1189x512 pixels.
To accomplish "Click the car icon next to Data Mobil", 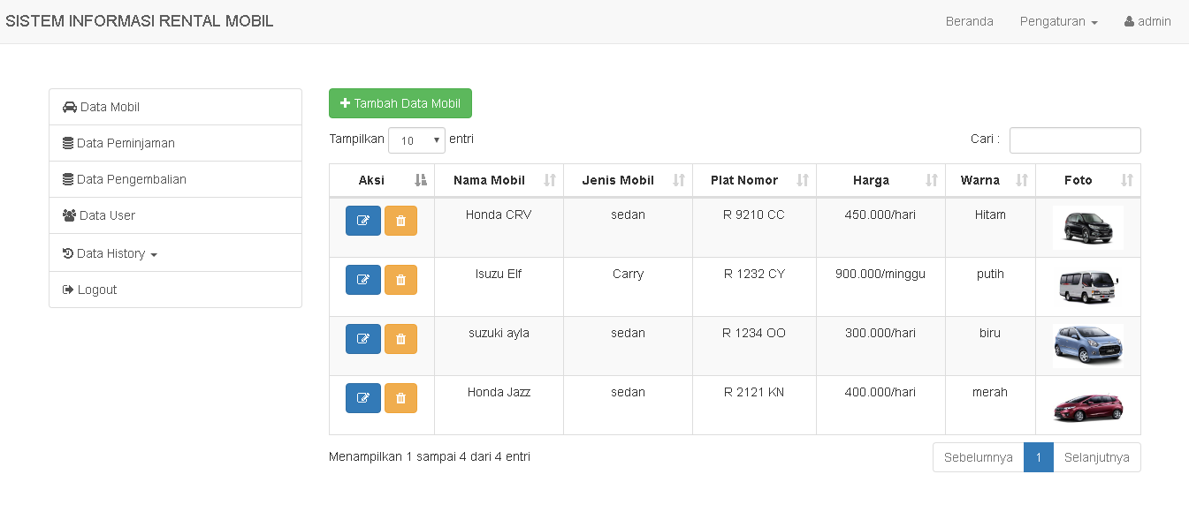I will tap(69, 106).
